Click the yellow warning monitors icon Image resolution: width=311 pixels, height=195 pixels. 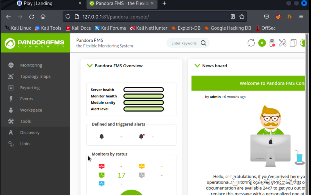[142, 166]
